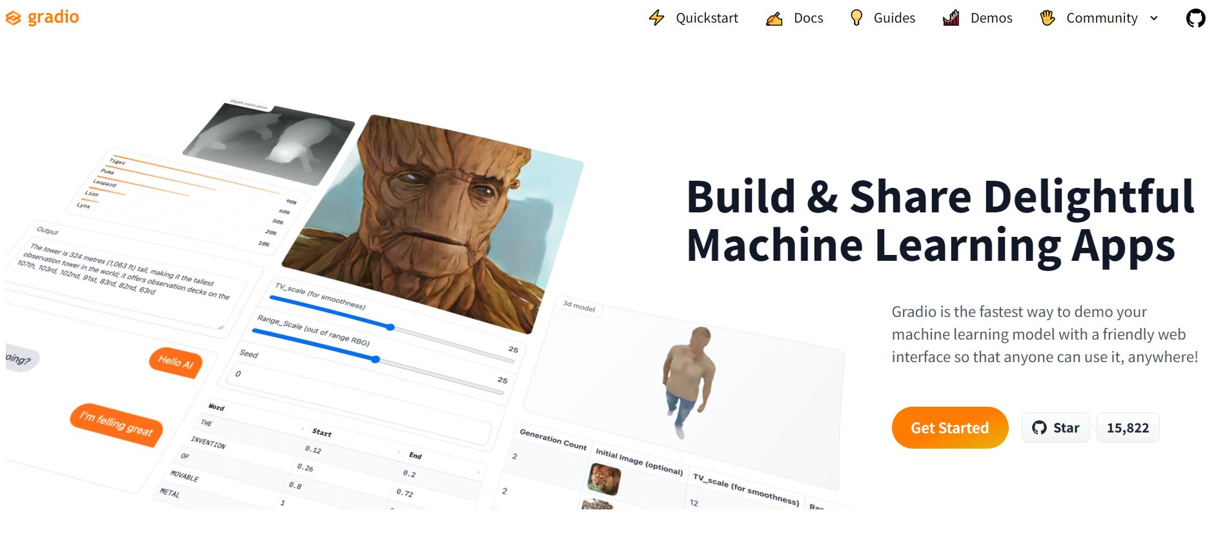Click the Groot portrait image
Screen dimensions: 1214x550
pos(432,223)
